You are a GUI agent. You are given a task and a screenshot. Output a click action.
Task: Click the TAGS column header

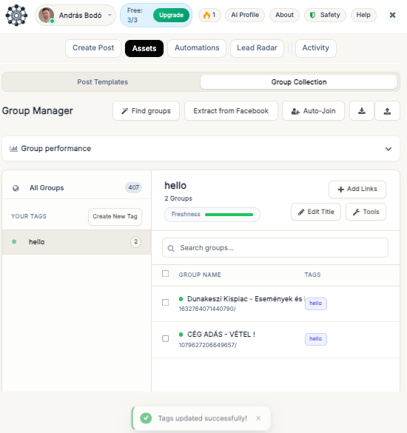coord(312,275)
